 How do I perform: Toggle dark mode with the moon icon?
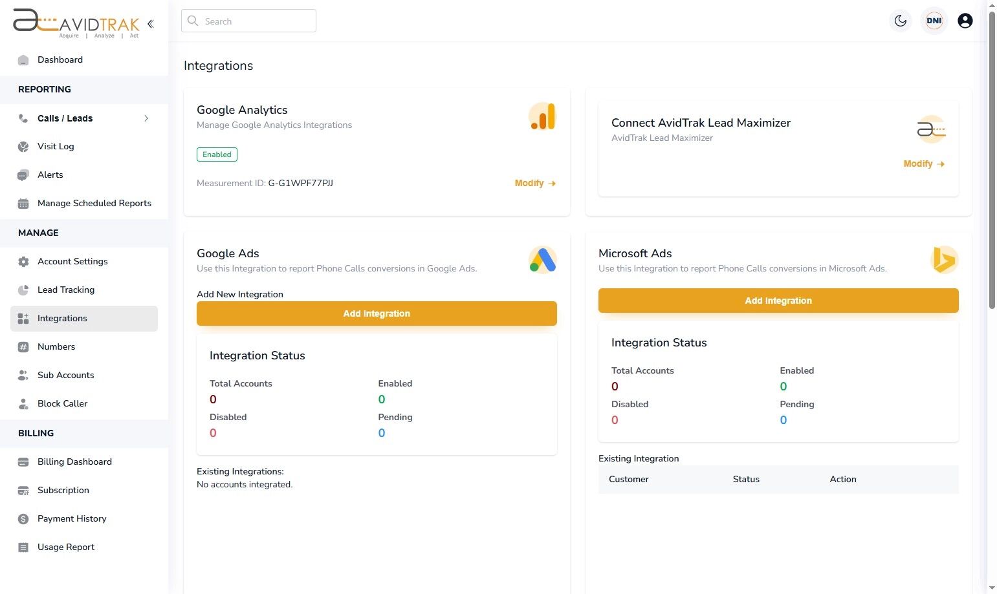click(x=900, y=20)
